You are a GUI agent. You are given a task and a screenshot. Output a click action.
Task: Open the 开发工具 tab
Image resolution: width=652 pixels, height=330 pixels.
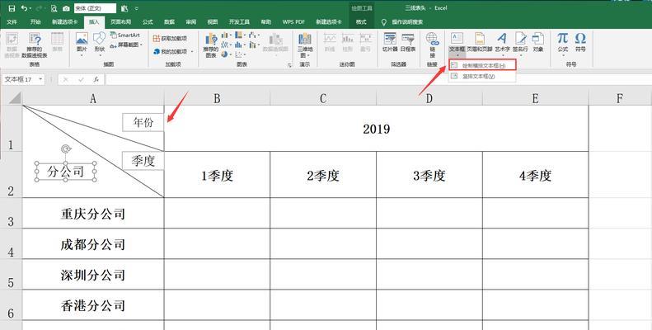point(239,22)
